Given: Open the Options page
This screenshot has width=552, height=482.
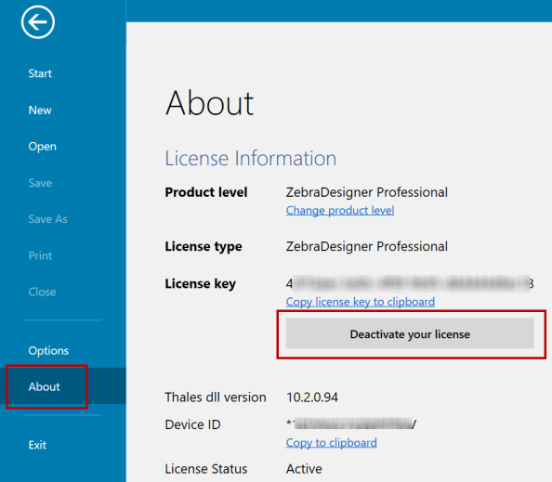Looking at the screenshot, I should point(48,351).
